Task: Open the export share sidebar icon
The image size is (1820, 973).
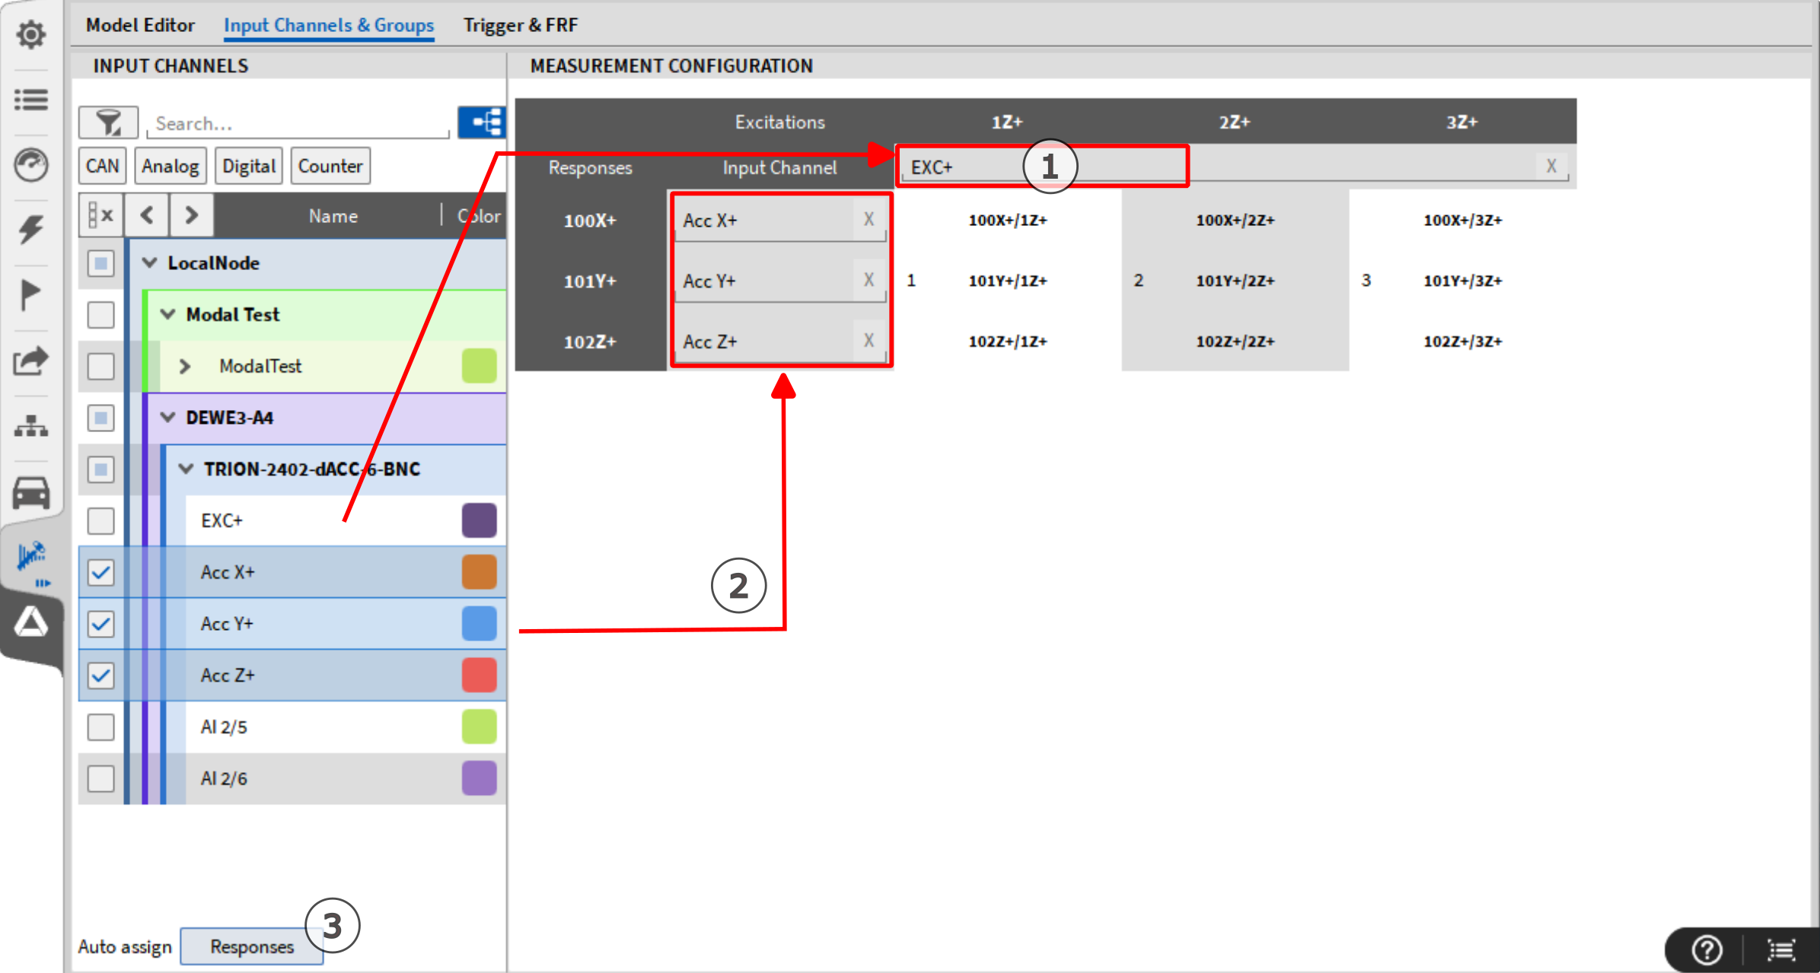Action: click(x=31, y=360)
